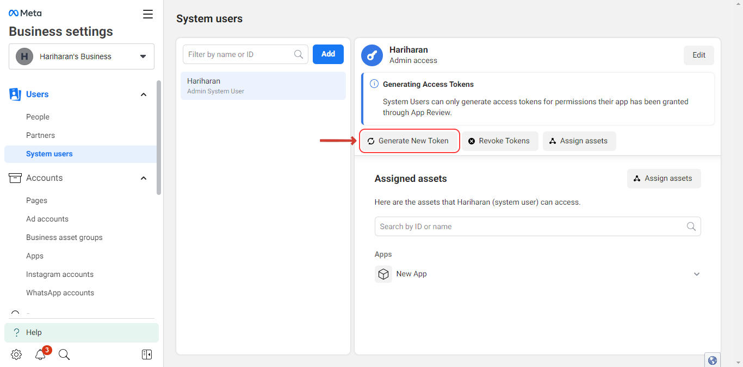The height and width of the screenshot is (367, 743).
Task: Open Business asset groups
Action: (x=64, y=237)
